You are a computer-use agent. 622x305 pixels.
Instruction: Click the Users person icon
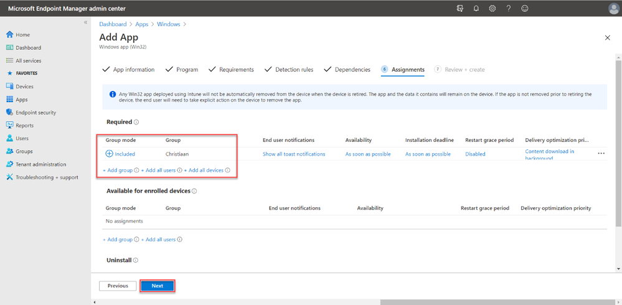[10, 138]
